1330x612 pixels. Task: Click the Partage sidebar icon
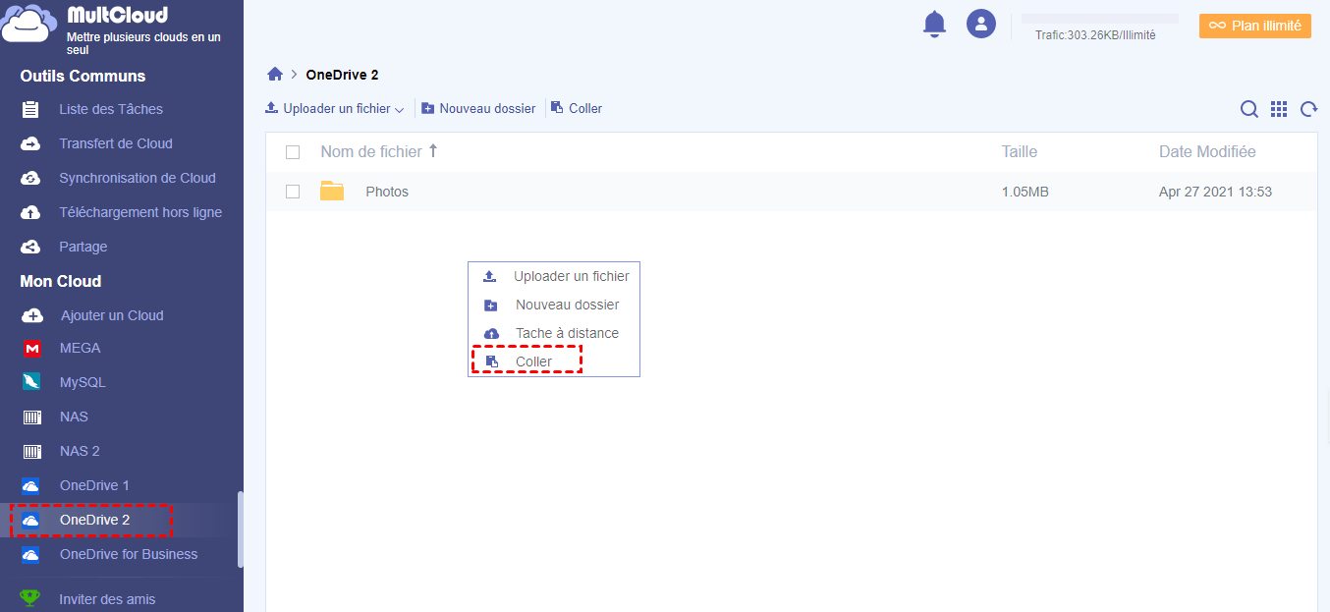coord(30,247)
